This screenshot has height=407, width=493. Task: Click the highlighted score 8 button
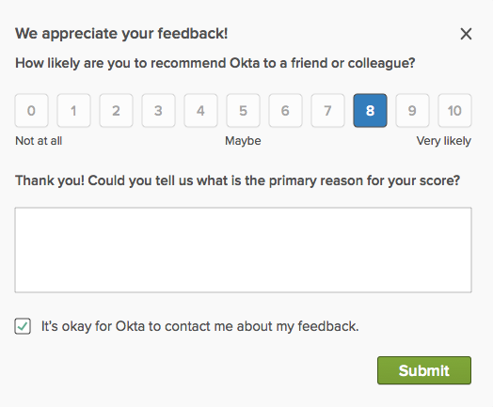(370, 111)
